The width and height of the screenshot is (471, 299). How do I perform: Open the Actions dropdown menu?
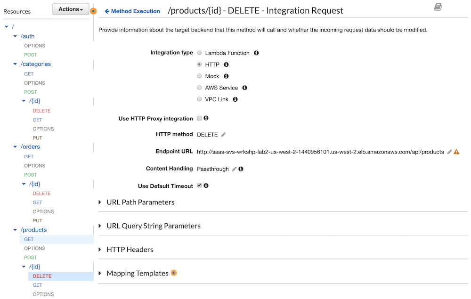(71, 9)
